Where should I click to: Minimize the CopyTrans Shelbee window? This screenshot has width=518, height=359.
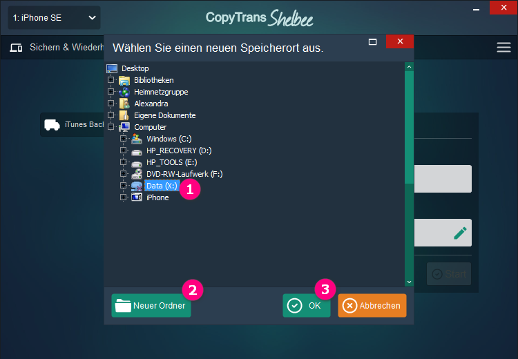click(x=476, y=9)
